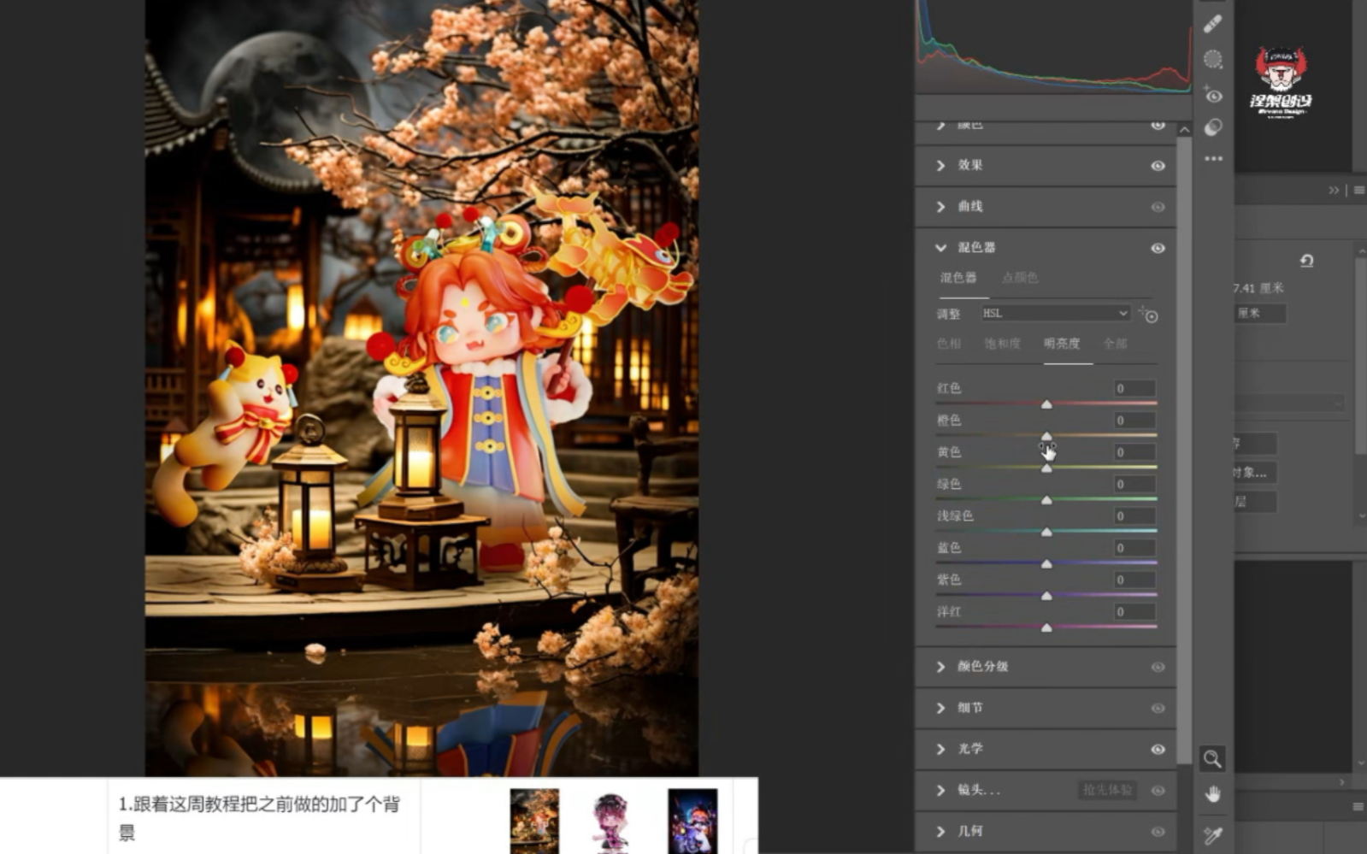Click the 紫色 value input field

click(x=1134, y=580)
